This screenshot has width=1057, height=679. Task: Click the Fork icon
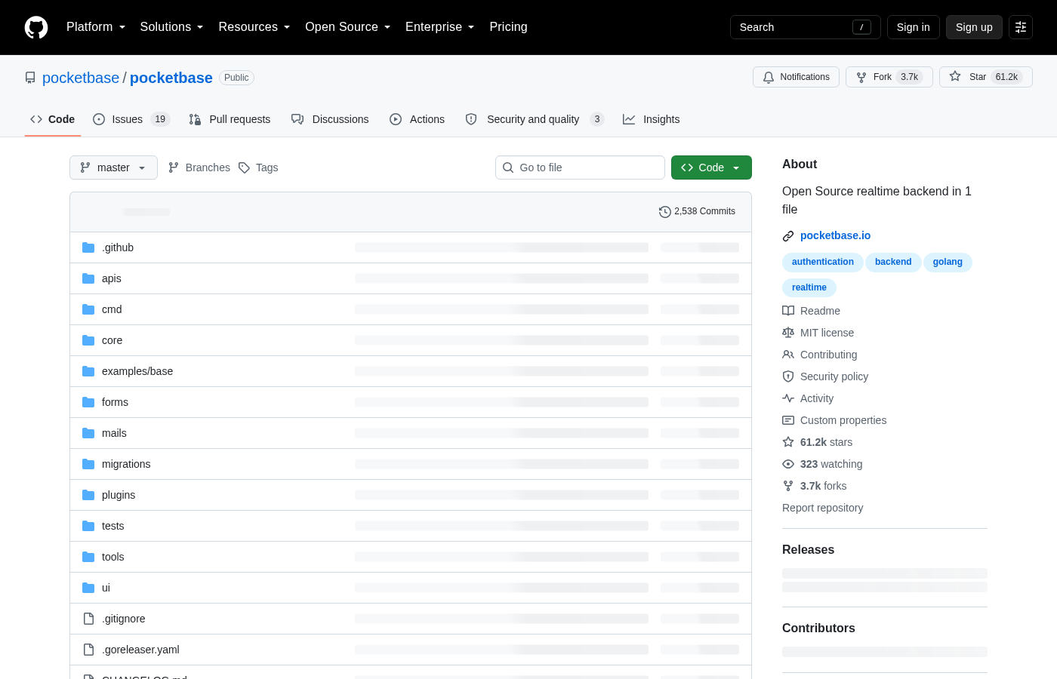point(861,77)
